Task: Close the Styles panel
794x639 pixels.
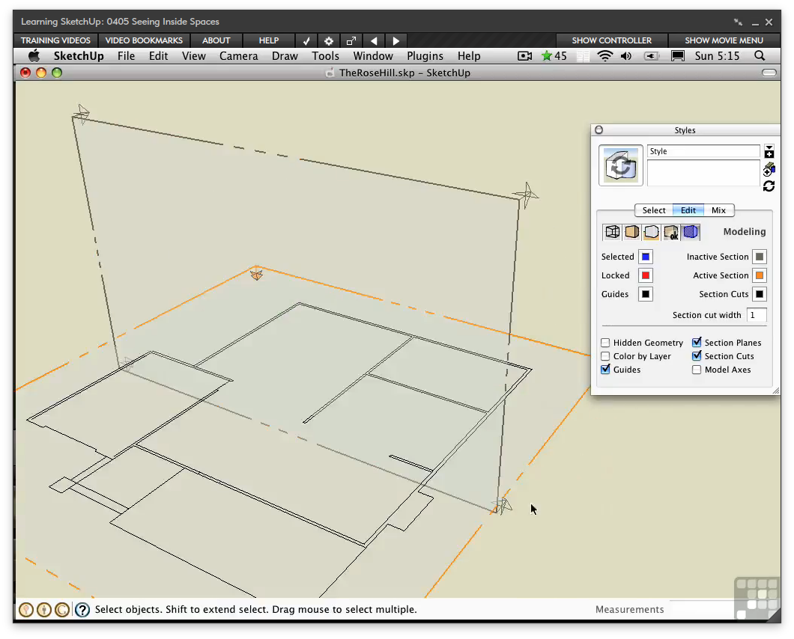Action: coord(598,130)
